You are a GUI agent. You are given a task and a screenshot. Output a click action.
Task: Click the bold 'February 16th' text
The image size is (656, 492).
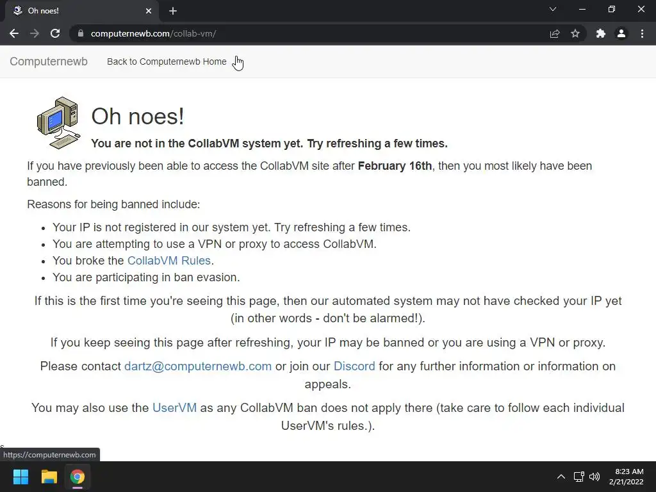(x=395, y=166)
